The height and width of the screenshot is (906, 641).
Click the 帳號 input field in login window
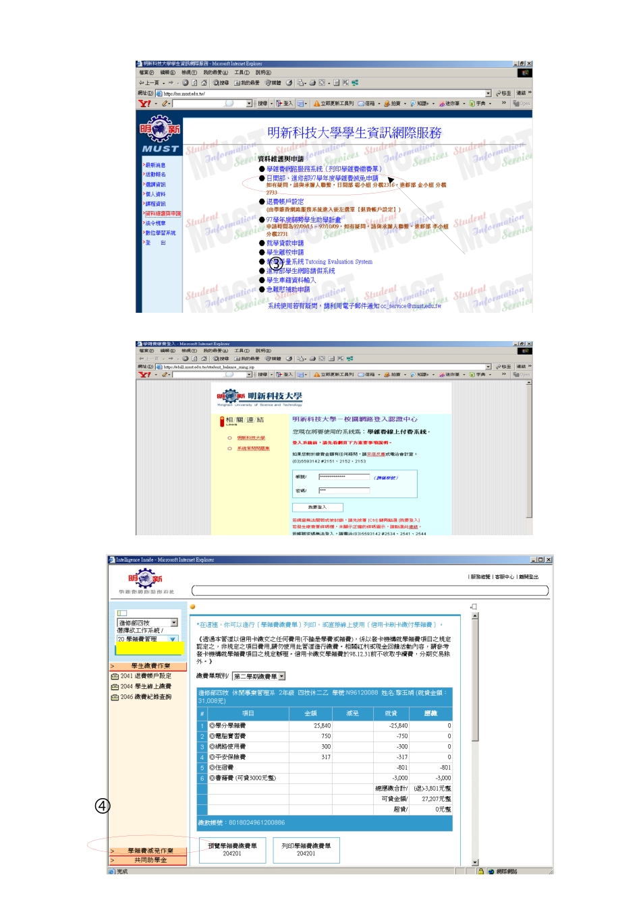point(344,477)
